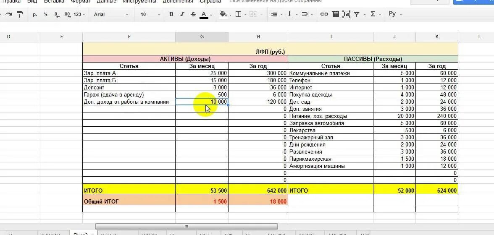Viewport: 494px width, 235px height.
Task: Insert a chart from the toolbar
Action: click(x=346, y=14)
